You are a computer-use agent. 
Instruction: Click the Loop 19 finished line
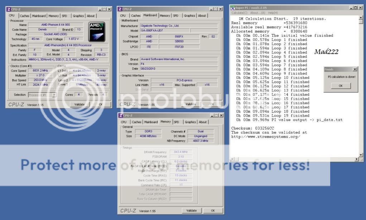click(273, 116)
